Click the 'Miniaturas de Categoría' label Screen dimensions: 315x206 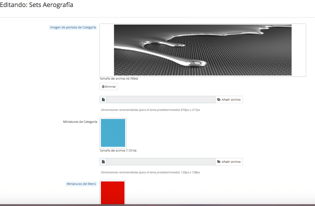[x=80, y=122]
